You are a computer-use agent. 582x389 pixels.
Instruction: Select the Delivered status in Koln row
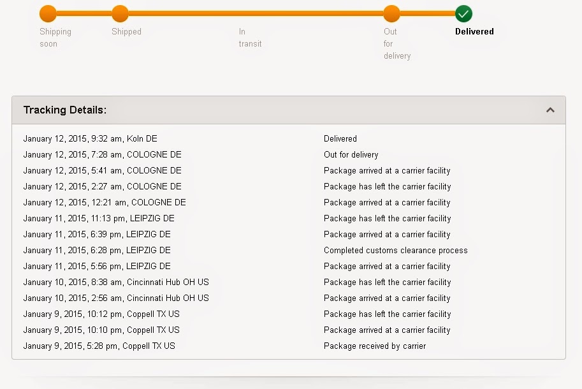(x=340, y=138)
